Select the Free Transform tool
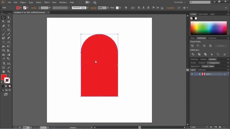The height and width of the screenshot is (129, 230). [x=9, y=46]
